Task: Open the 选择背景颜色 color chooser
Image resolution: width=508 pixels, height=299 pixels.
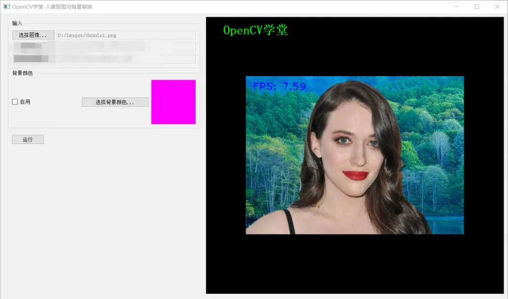Action: pos(115,102)
